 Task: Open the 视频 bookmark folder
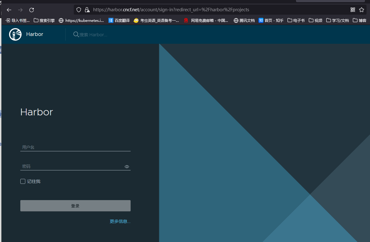click(x=316, y=21)
